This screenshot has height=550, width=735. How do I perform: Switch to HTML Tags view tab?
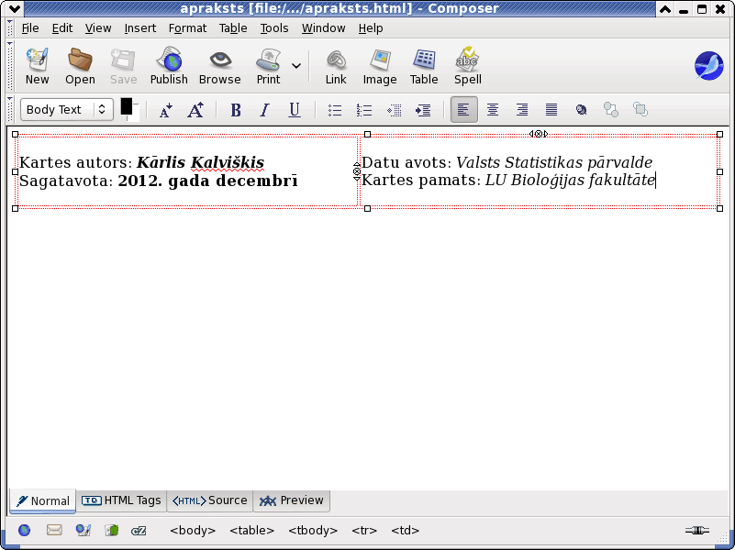[121, 500]
